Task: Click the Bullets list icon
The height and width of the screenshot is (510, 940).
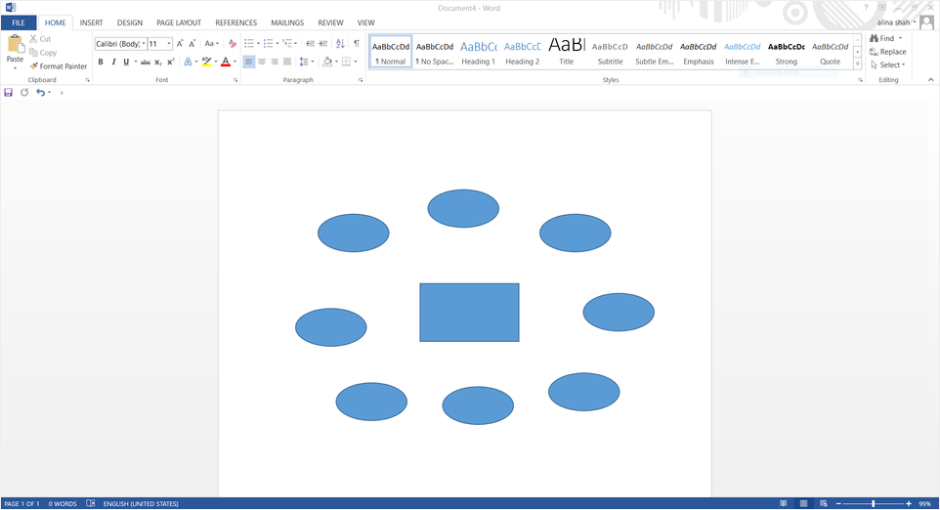Action: (x=249, y=44)
